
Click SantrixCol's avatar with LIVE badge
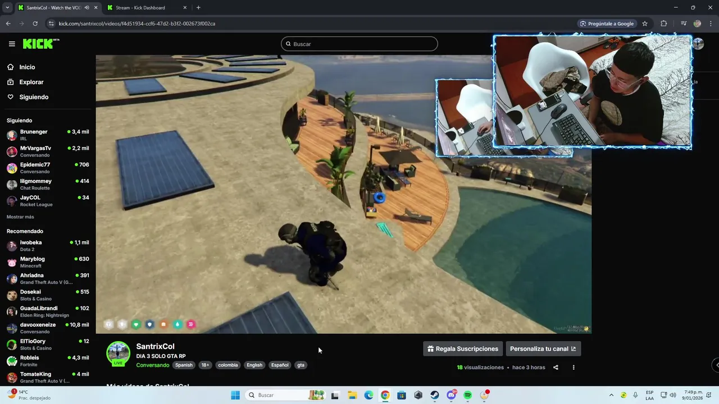pyautogui.click(x=118, y=353)
